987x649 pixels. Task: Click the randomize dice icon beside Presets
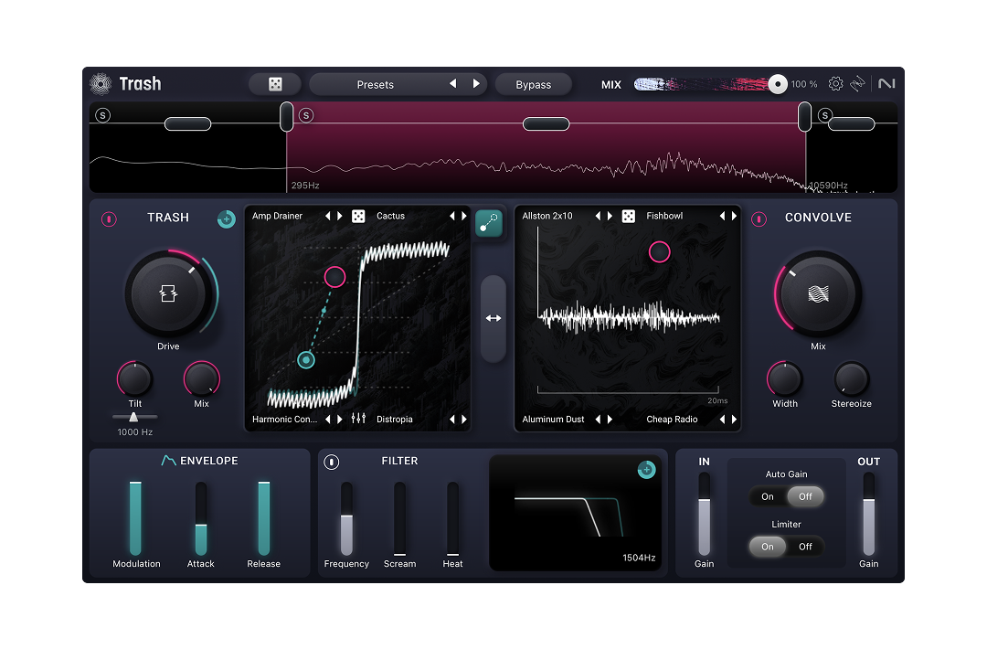[x=274, y=84]
